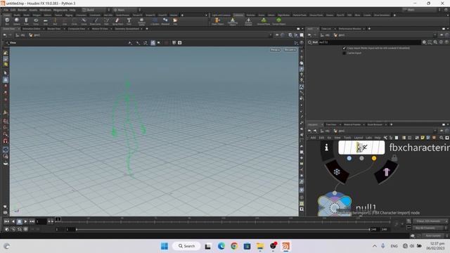Toggle the Copy Input checkbox

point(344,48)
